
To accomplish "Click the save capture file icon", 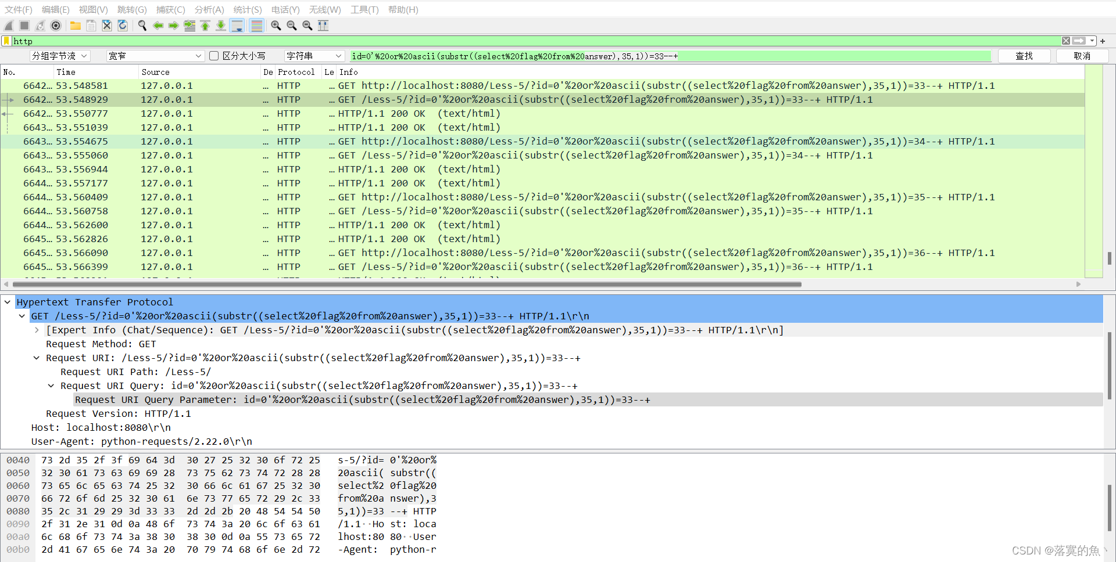I will [x=91, y=26].
